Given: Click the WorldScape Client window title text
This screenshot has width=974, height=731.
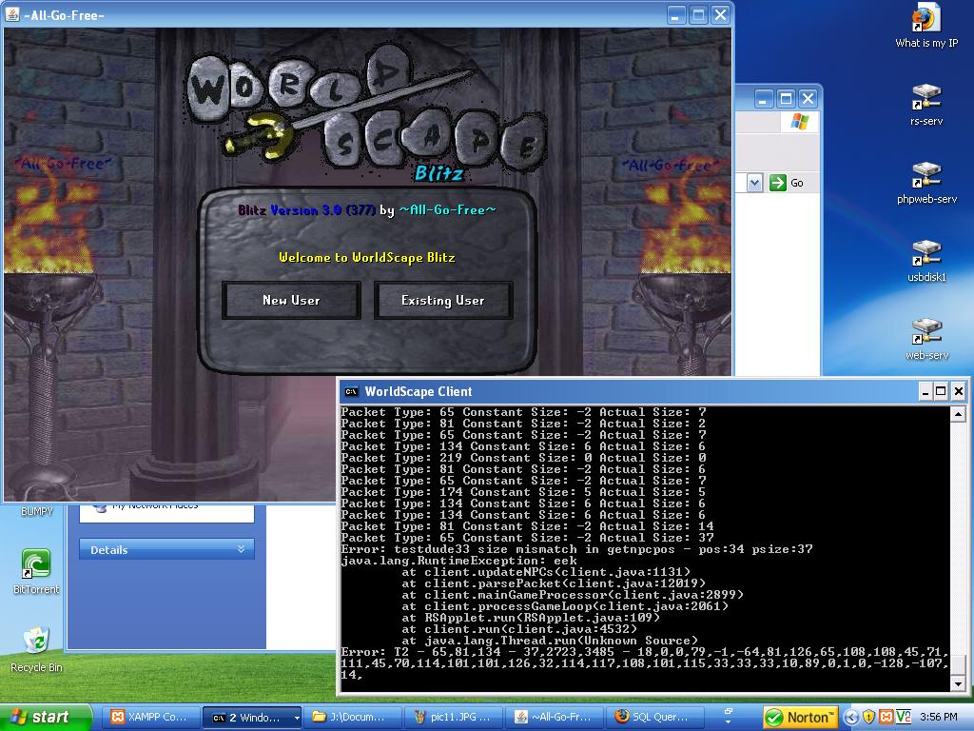Looking at the screenshot, I should pyautogui.click(x=419, y=391).
